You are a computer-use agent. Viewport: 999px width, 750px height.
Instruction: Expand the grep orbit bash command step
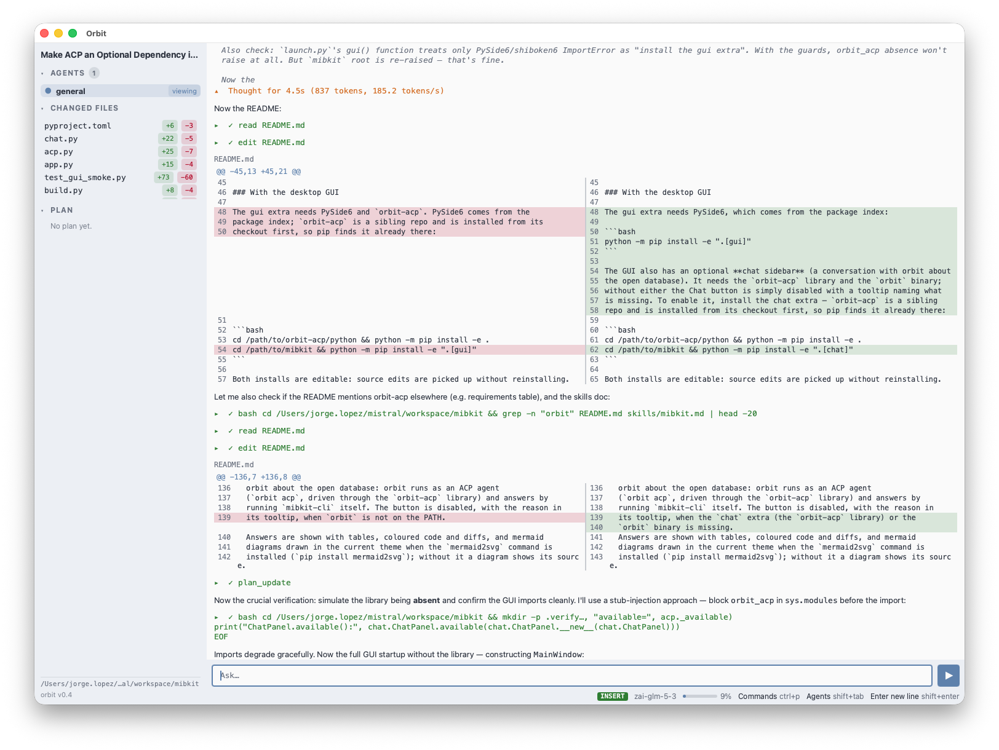pos(217,414)
